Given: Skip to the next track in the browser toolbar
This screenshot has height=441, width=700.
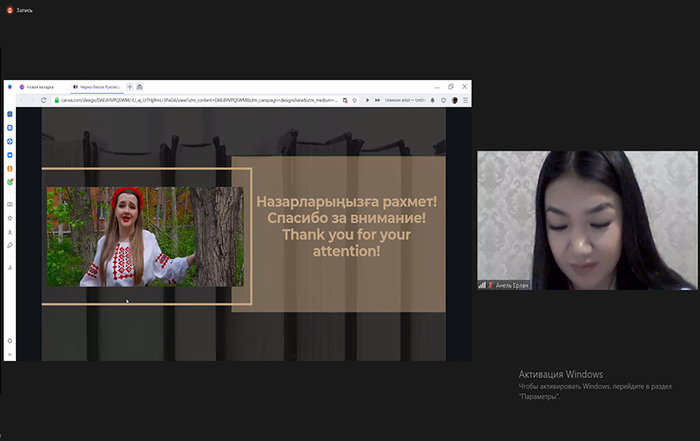Looking at the screenshot, I should (377, 101).
